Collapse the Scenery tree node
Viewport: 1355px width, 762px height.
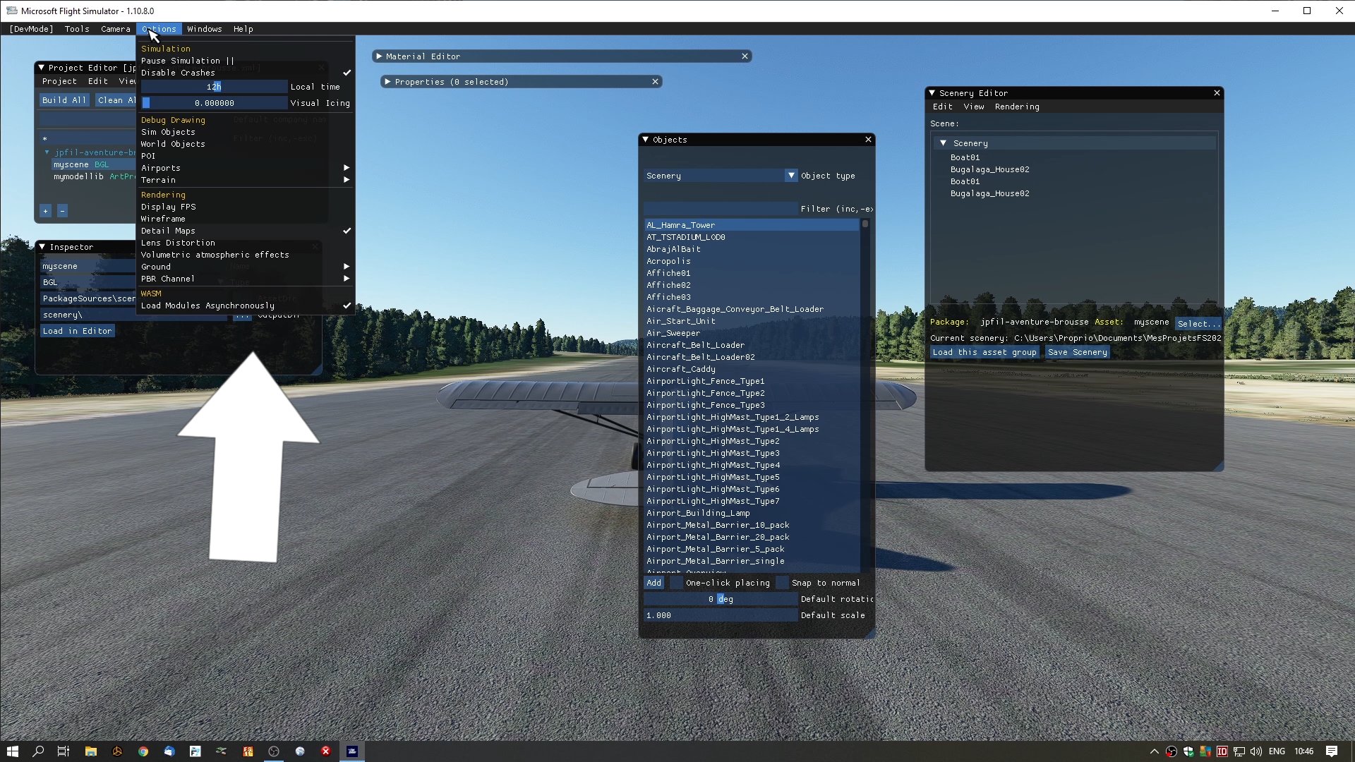coord(943,143)
